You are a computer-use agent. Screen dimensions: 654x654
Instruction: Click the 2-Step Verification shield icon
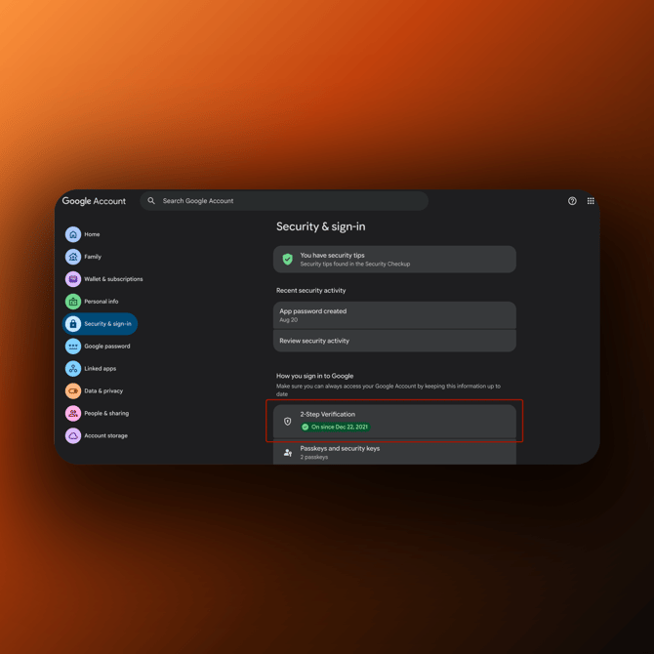pyautogui.click(x=287, y=422)
